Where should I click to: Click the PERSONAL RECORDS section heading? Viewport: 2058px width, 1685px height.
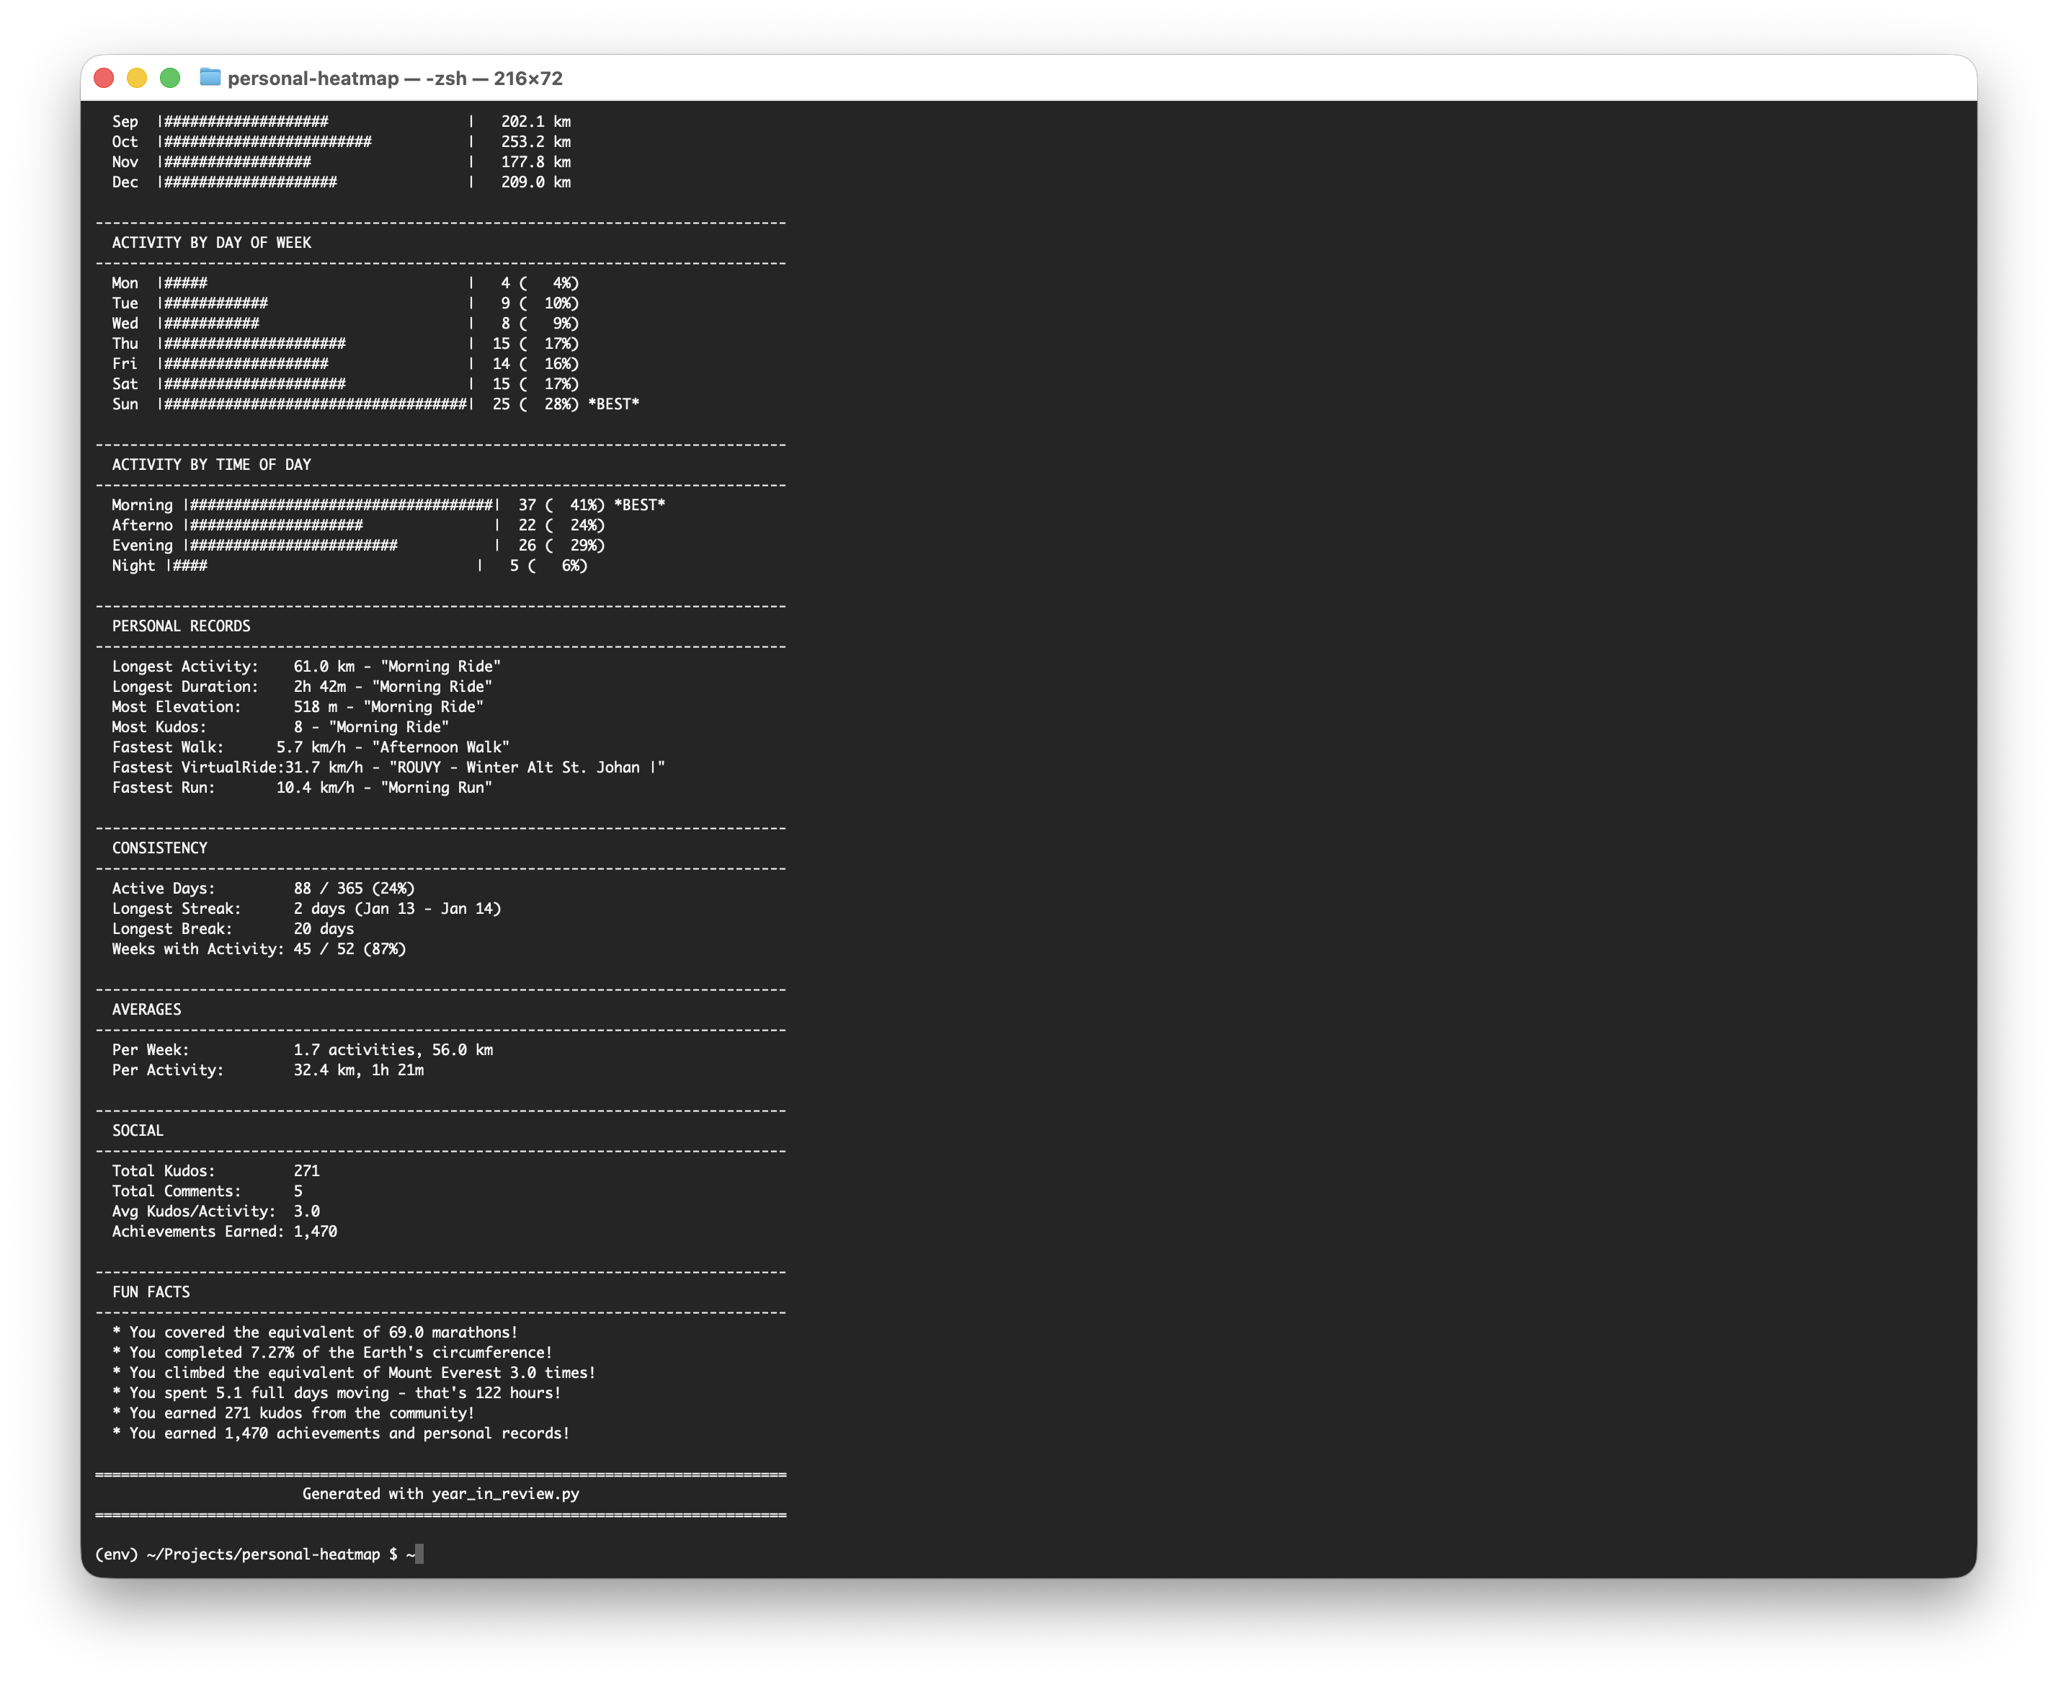(x=182, y=626)
